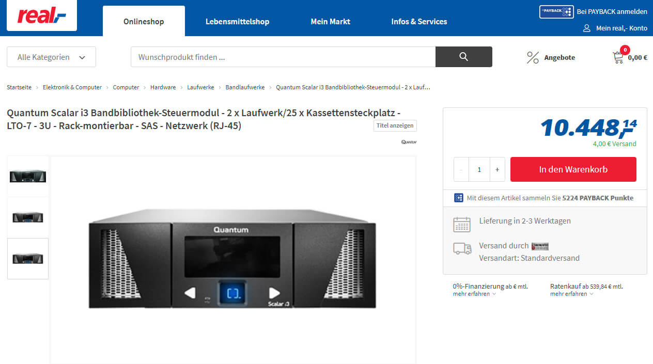
Task: Open Hardware breadcrumb link
Action: point(163,87)
